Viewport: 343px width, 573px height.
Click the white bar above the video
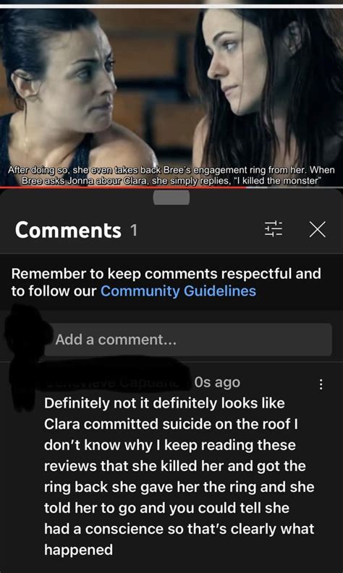pyautogui.click(x=171, y=7)
